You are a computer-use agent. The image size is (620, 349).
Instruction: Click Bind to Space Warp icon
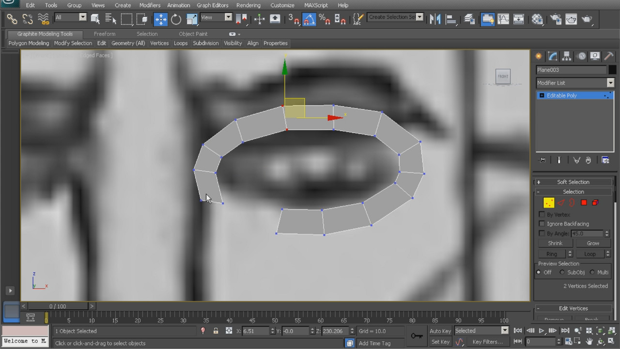(x=44, y=19)
